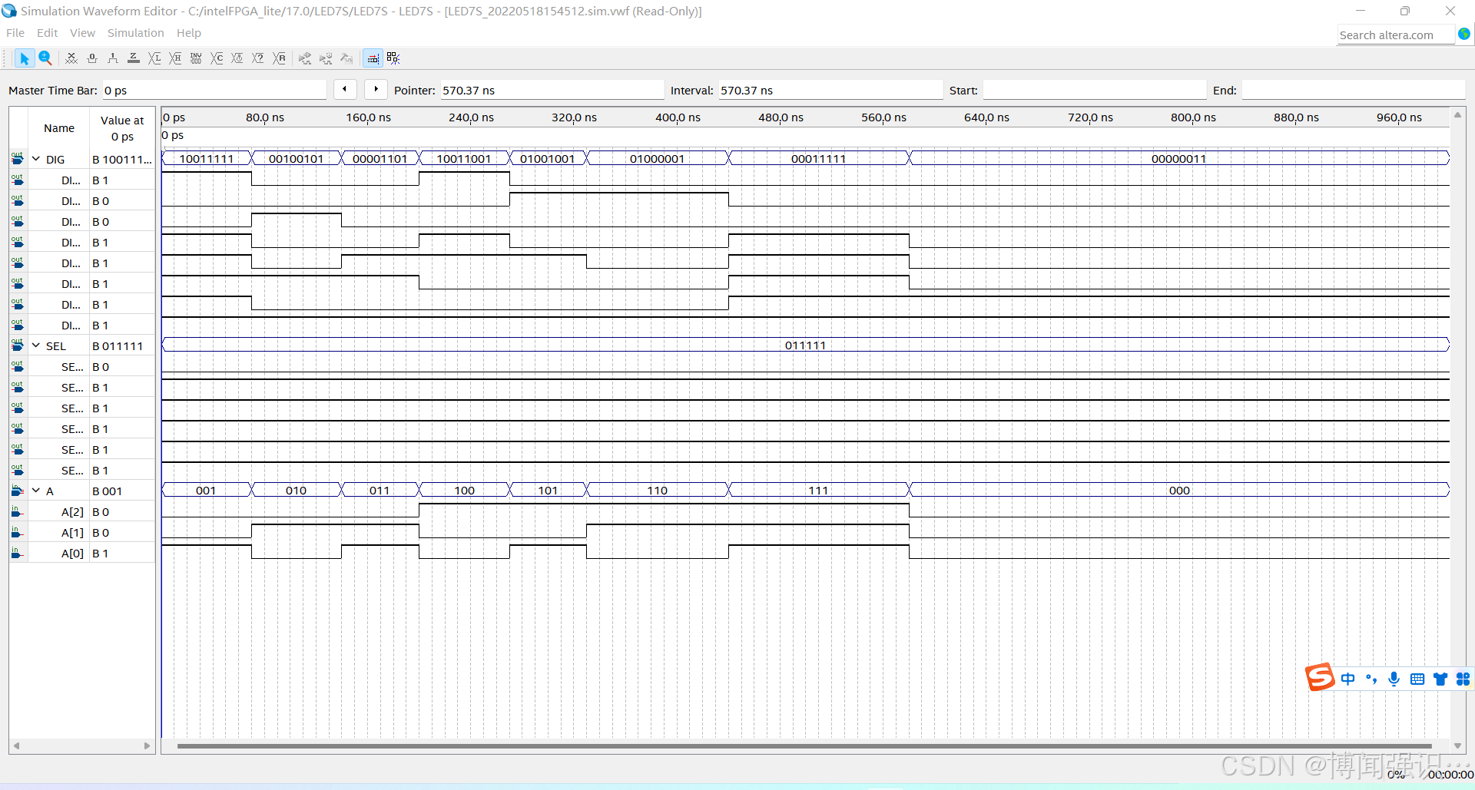The height and width of the screenshot is (790, 1475).
Task: Open the Edit menu
Action: (48, 33)
